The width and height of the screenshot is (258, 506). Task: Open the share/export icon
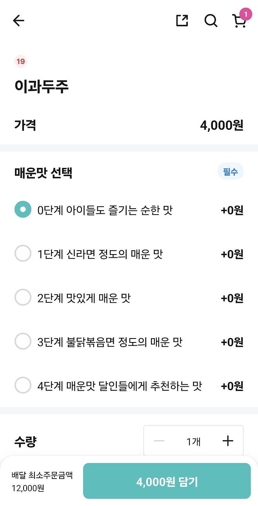181,20
